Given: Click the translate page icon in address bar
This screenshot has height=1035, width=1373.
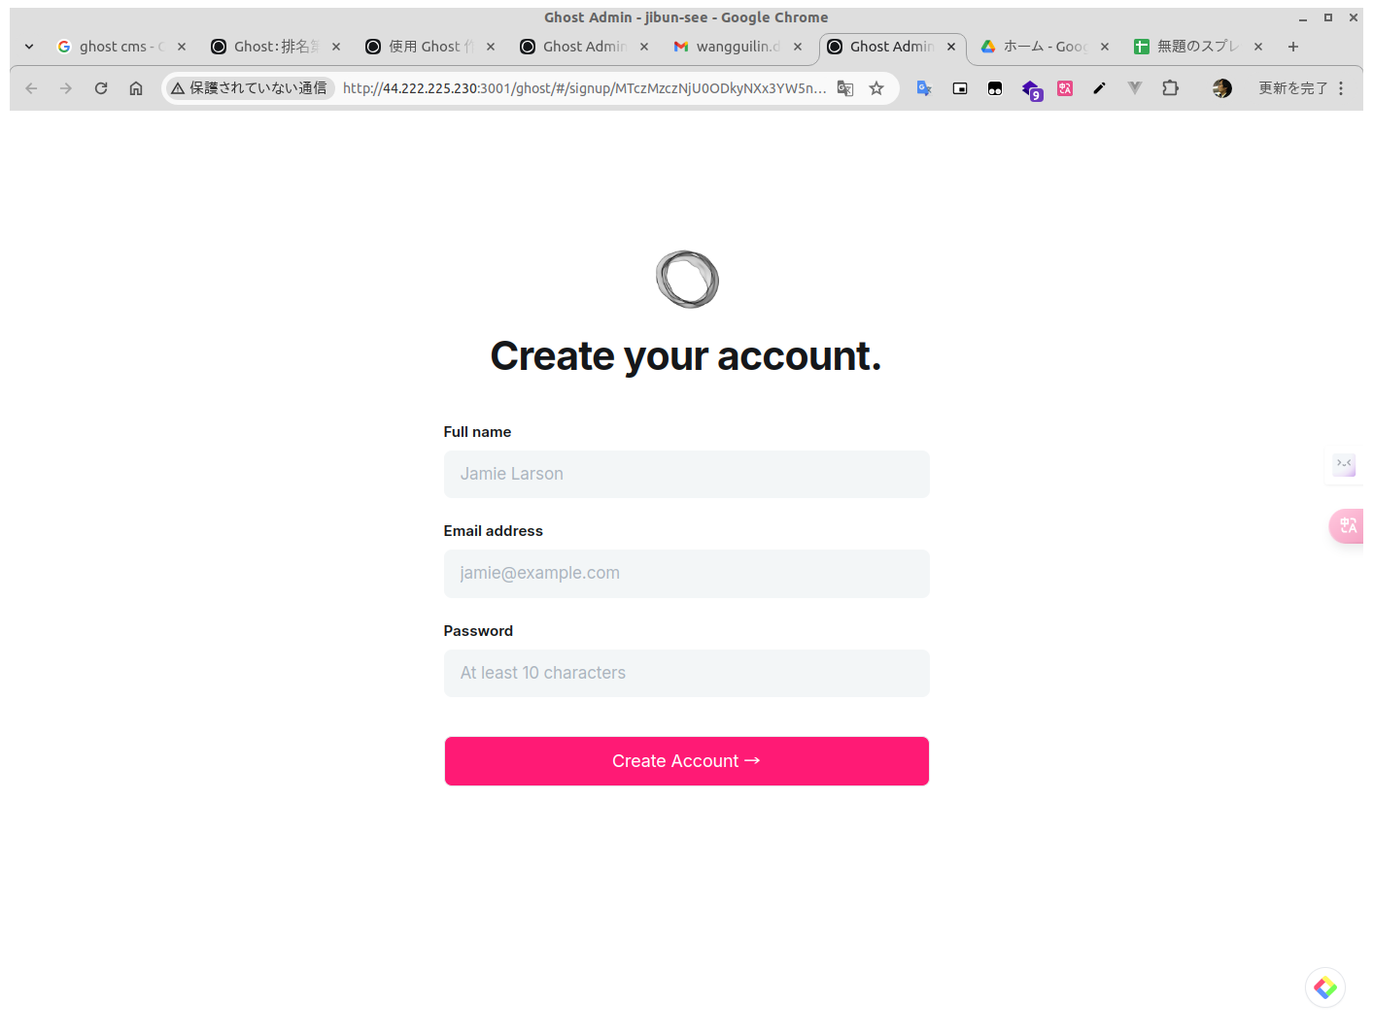Looking at the screenshot, I should [x=845, y=88].
